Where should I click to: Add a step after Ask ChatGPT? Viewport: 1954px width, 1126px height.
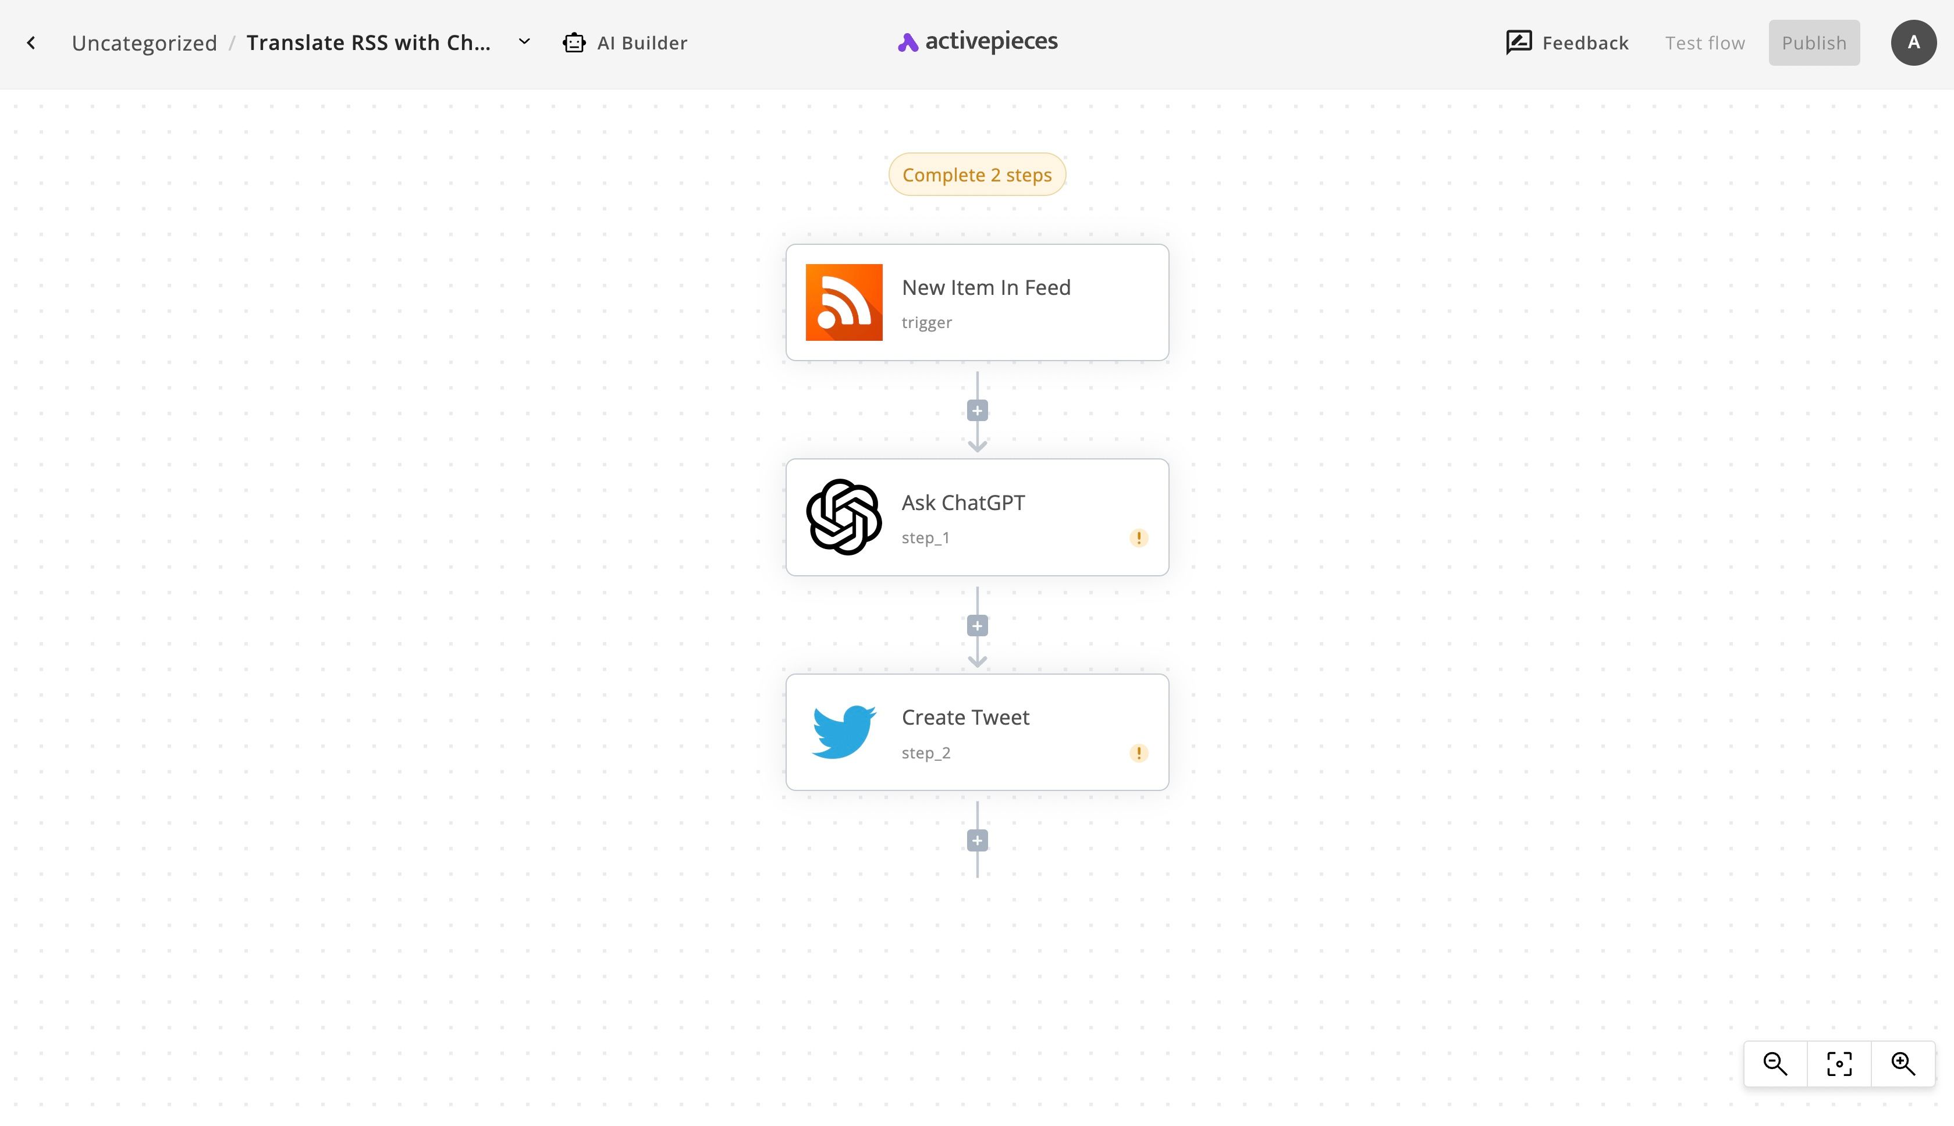977,626
